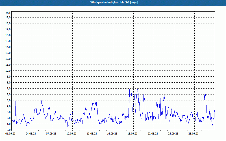
Task: Select the date label '22.09.23'
Action: pyautogui.click(x=153, y=133)
